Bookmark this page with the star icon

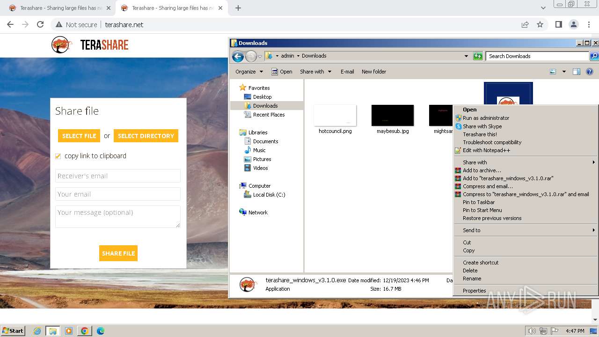click(540, 24)
